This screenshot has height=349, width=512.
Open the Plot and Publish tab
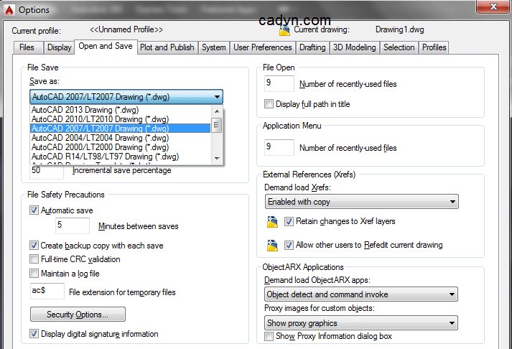[167, 47]
